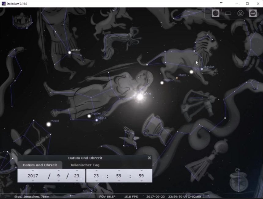The height and width of the screenshot is (199, 263).
Task: Click the minutes field showing 59
Action: pos(119,176)
